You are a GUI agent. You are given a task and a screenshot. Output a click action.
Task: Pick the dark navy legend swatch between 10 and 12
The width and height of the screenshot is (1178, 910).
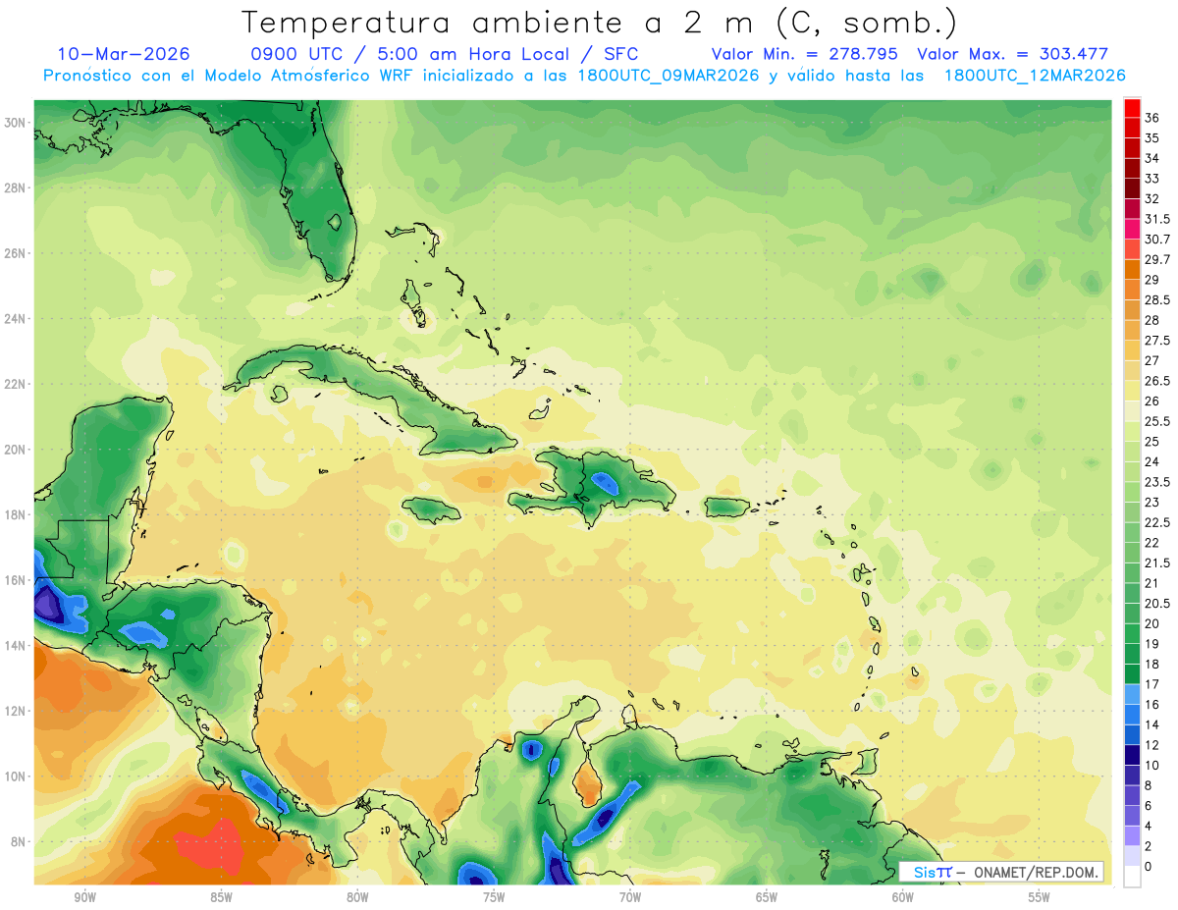point(1132,755)
